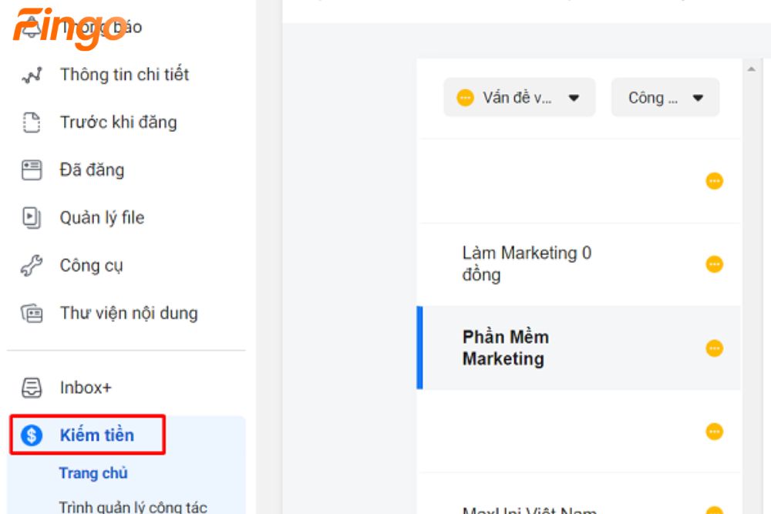This screenshot has width=771, height=514.
Task: Open Trình quản lý cộng tác link
Action: (x=133, y=507)
